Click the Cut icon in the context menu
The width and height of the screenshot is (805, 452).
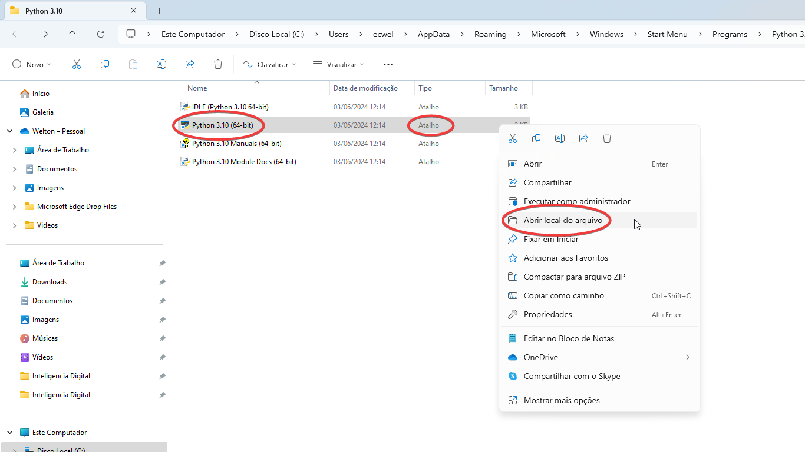tap(513, 138)
